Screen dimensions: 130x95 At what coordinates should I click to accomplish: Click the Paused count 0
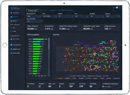pyautogui.click(x=60, y=86)
